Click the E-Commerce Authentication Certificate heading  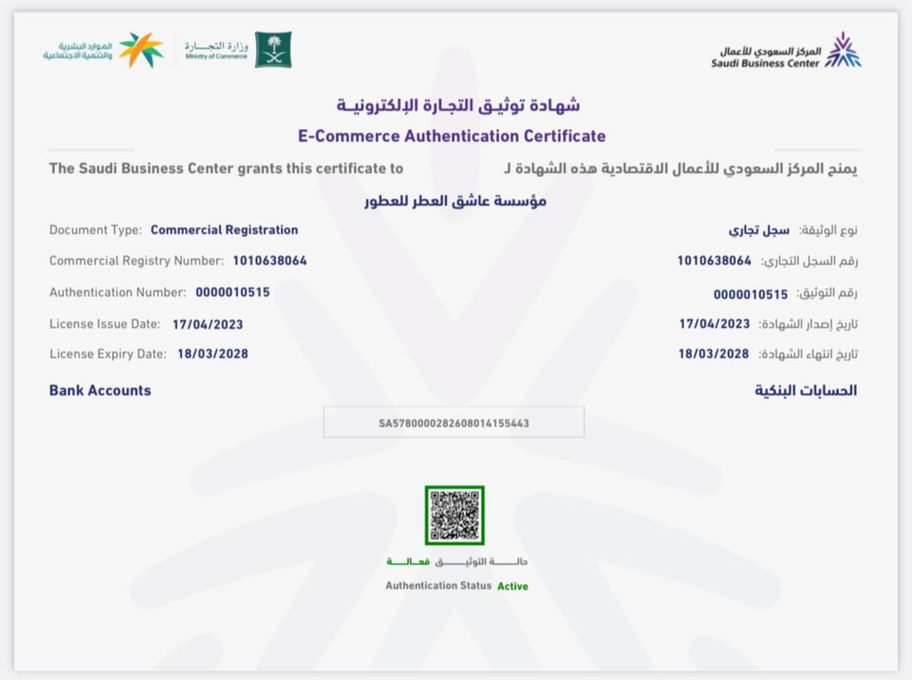452,136
